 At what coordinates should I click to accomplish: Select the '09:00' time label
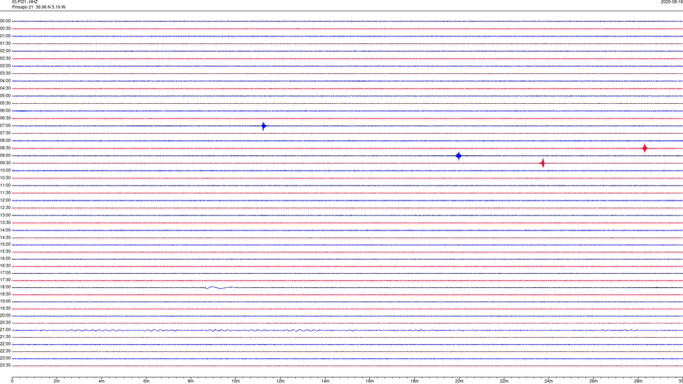pyautogui.click(x=5, y=156)
